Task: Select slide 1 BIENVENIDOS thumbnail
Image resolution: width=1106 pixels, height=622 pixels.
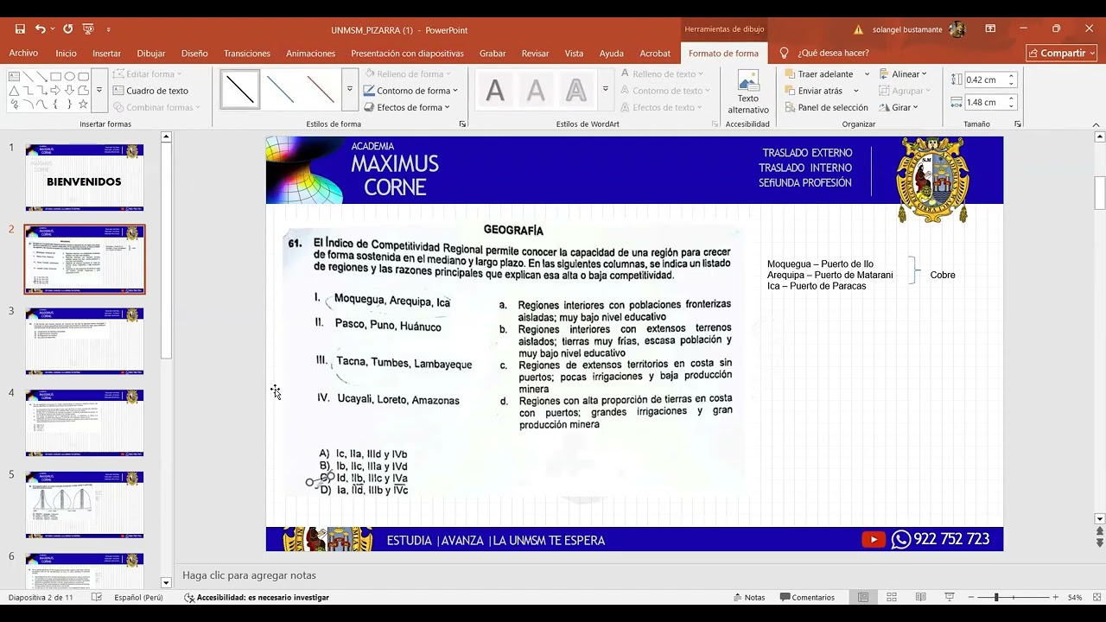Action: click(x=85, y=177)
